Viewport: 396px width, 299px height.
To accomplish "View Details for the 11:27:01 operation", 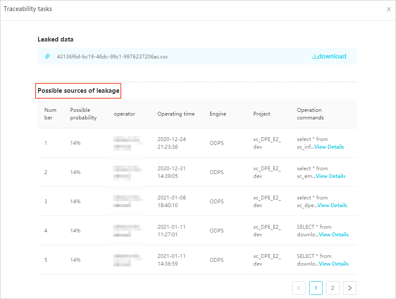I will click(334, 235).
